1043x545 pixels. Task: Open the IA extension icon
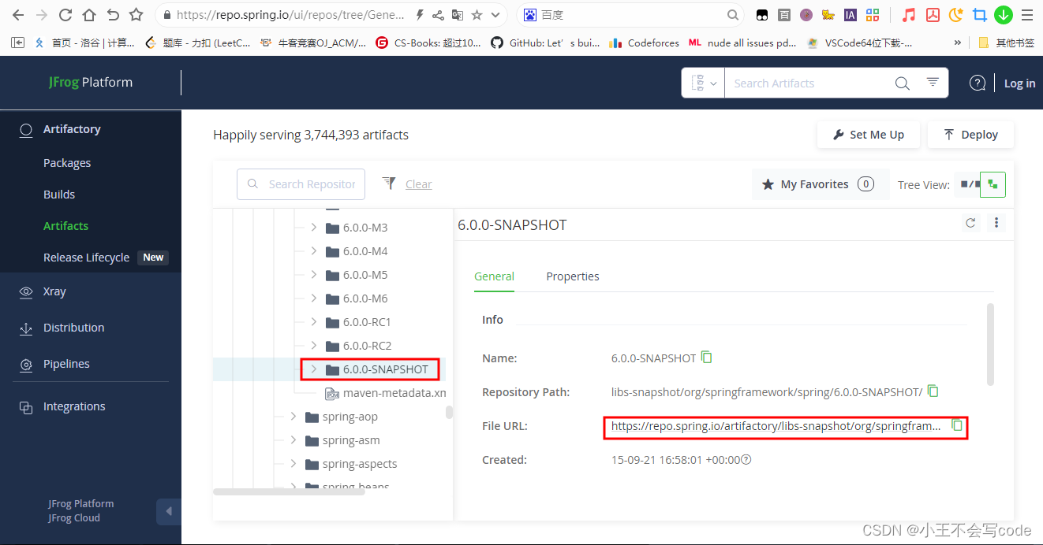[850, 15]
